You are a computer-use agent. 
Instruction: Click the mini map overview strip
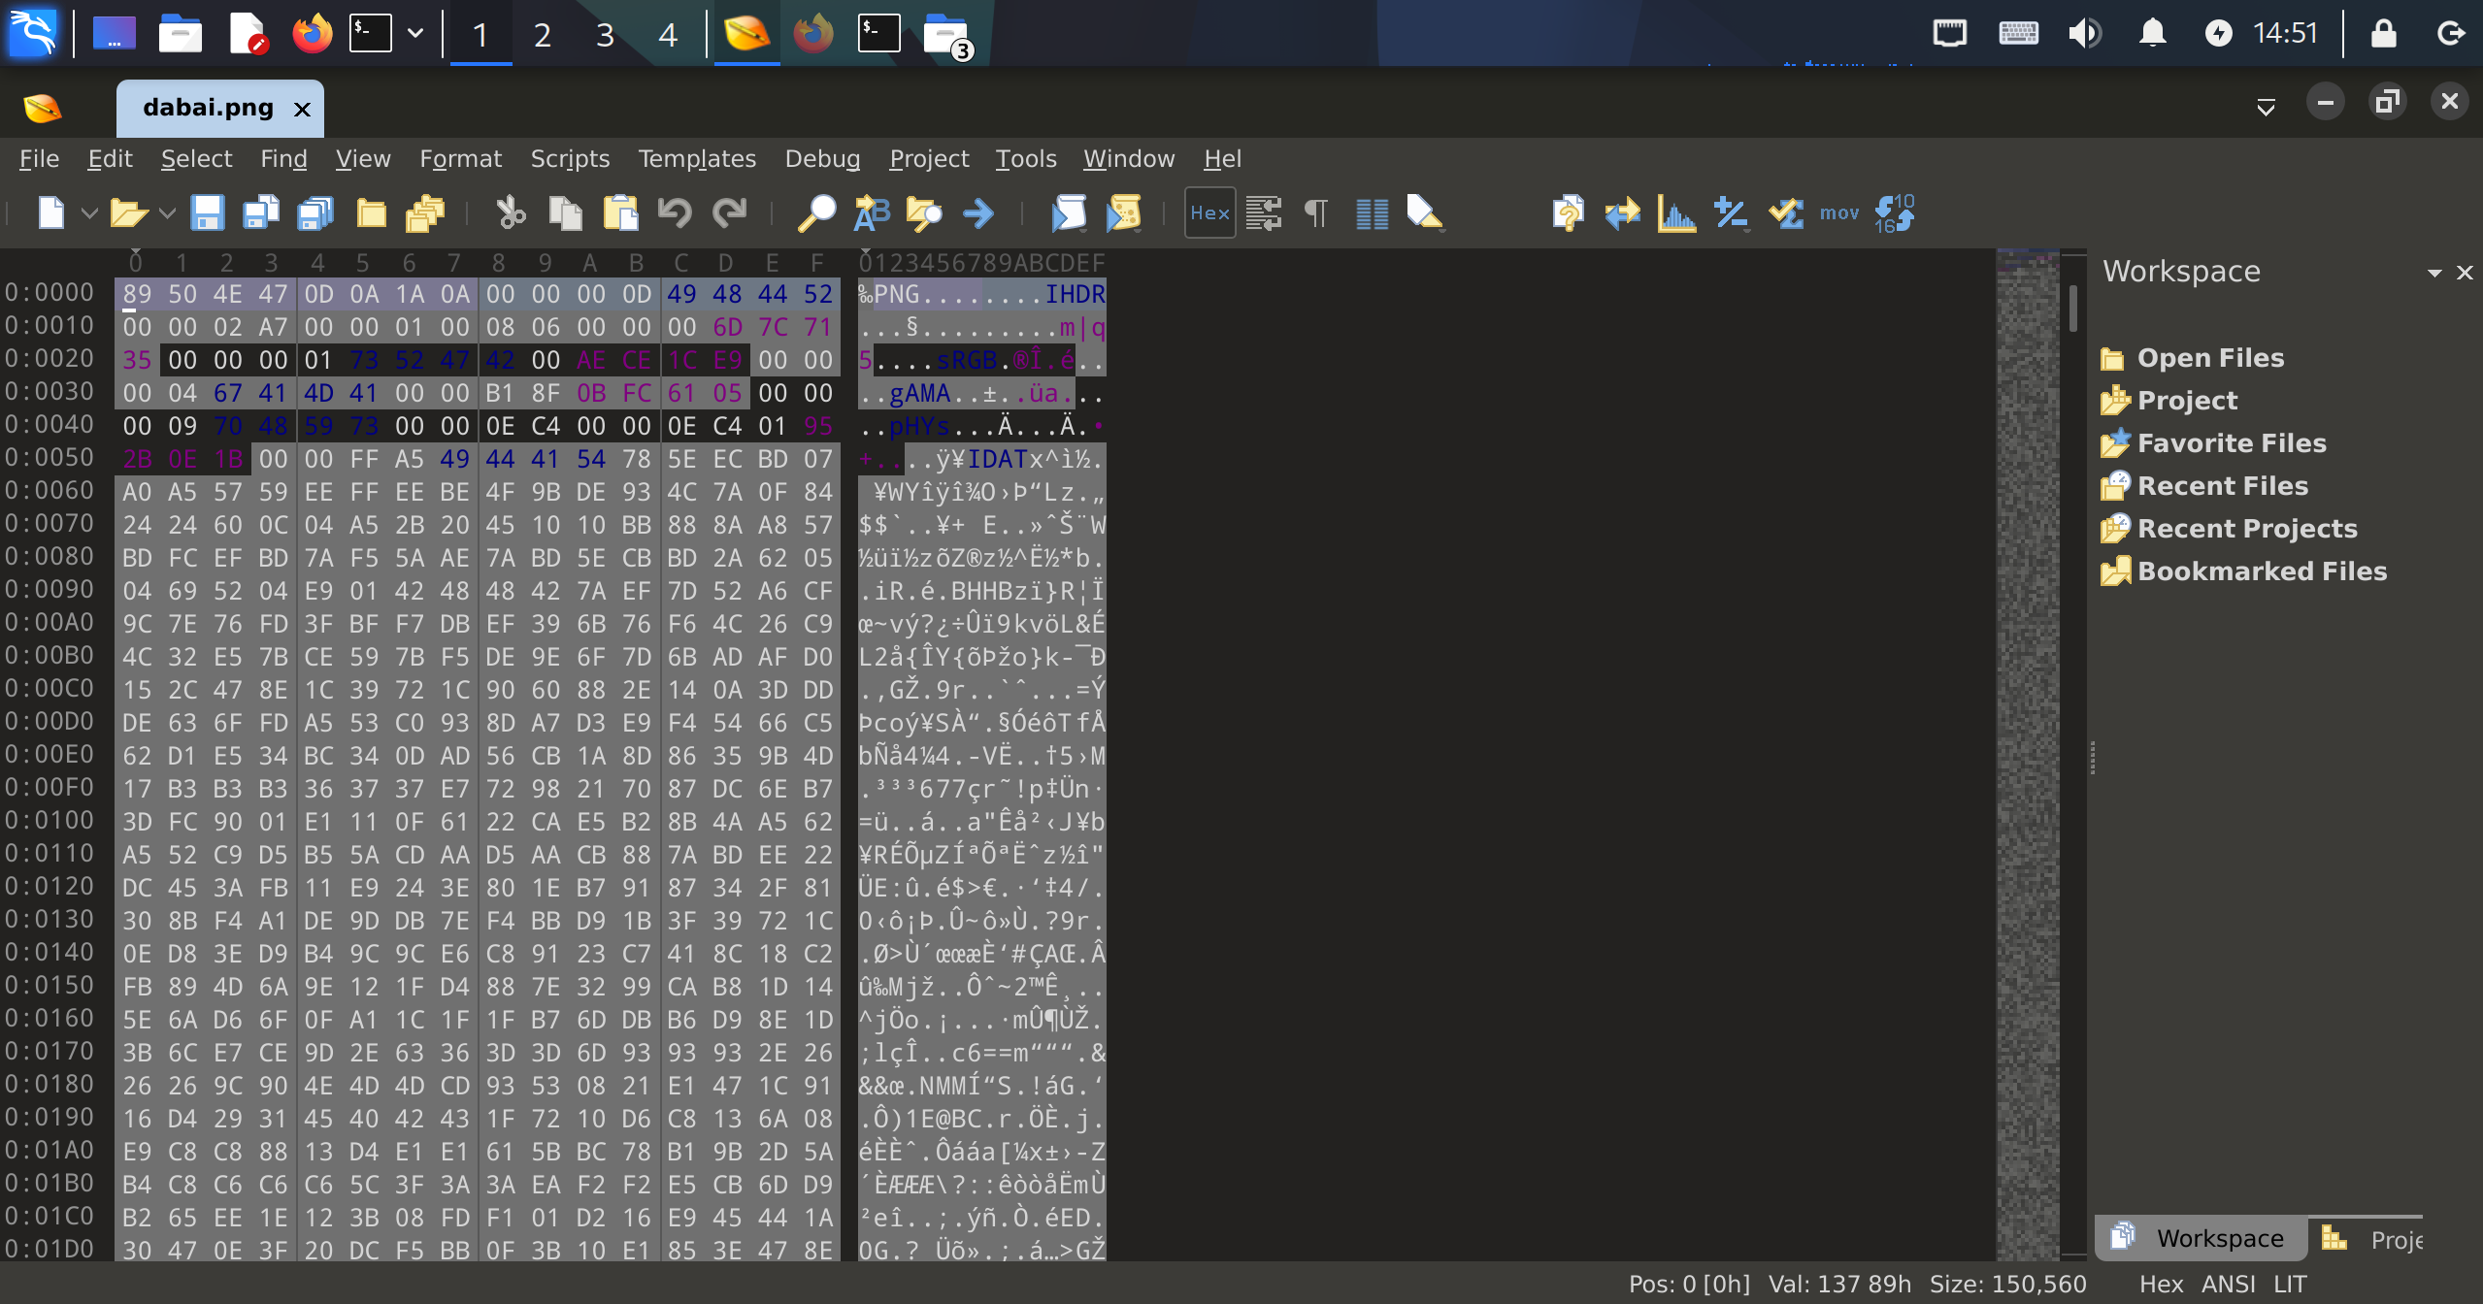click(2027, 757)
